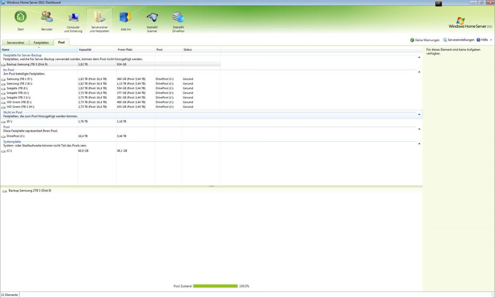
Task: Click the Pool Zustand progress bar
Action: 215,286
